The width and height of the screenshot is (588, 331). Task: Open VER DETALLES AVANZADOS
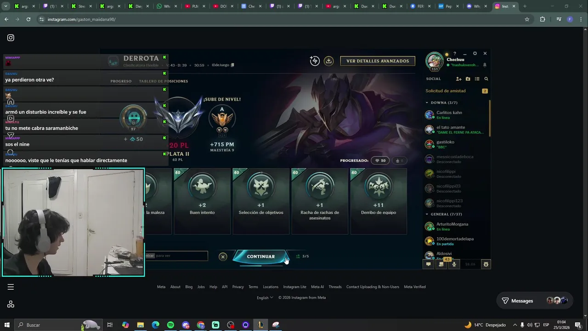tap(378, 61)
